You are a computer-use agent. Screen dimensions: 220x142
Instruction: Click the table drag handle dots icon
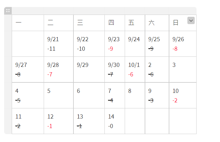click(8, 11)
